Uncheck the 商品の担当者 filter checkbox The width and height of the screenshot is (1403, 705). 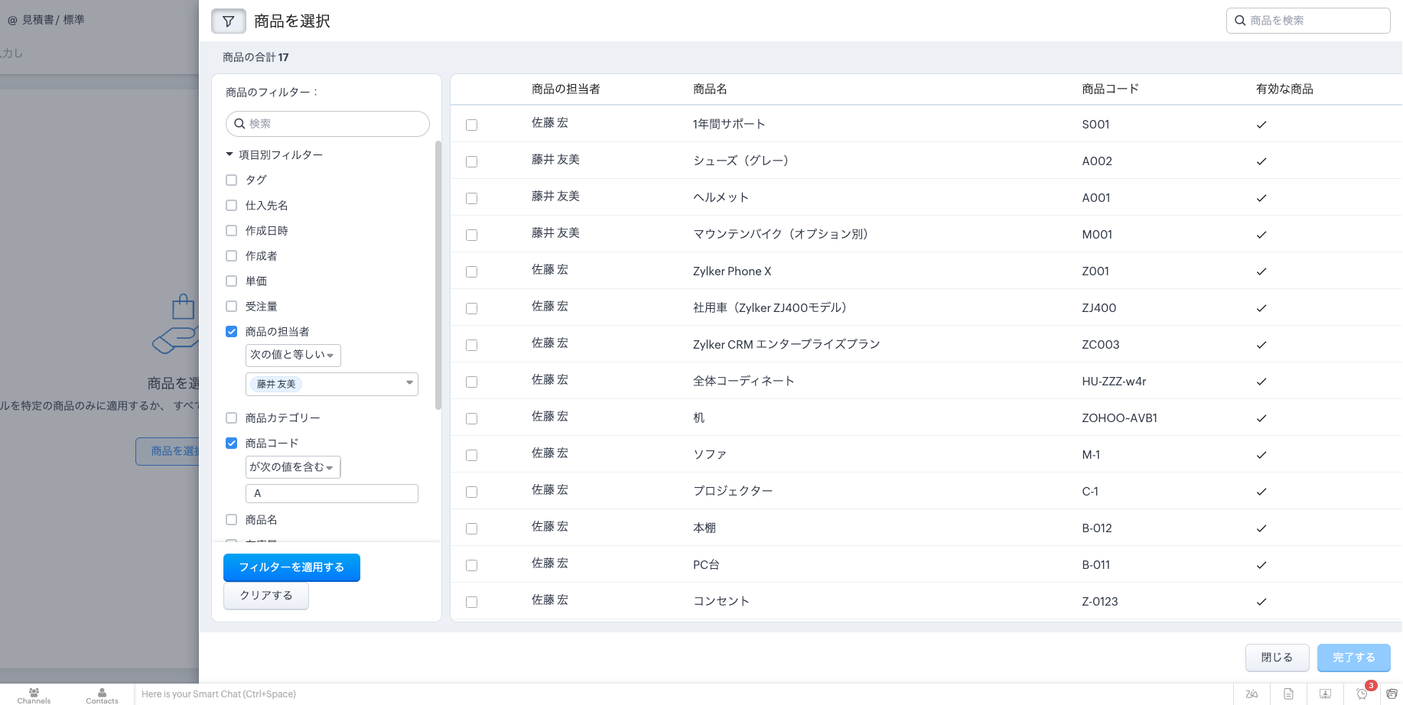click(x=232, y=332)
